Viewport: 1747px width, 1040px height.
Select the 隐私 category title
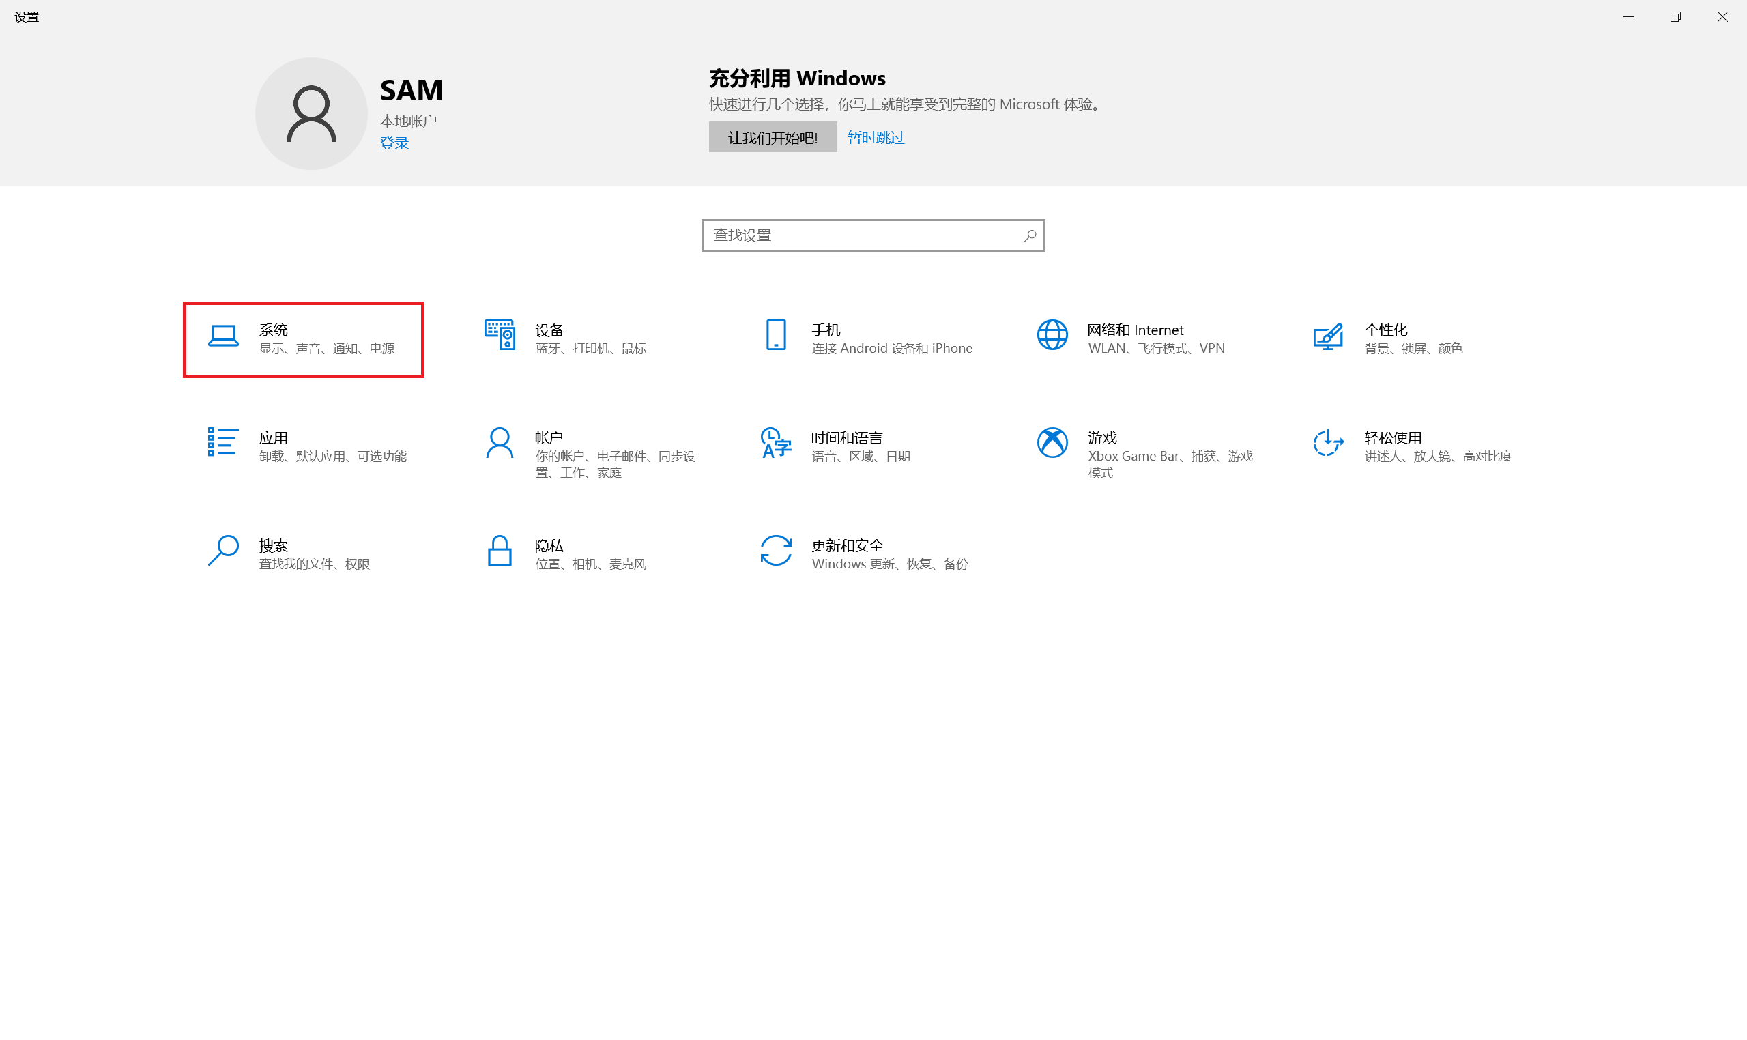[549, 546]
